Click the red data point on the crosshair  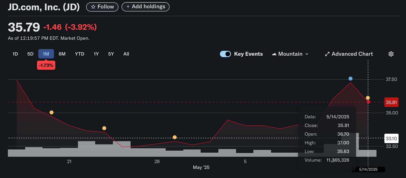coord(369,102)
